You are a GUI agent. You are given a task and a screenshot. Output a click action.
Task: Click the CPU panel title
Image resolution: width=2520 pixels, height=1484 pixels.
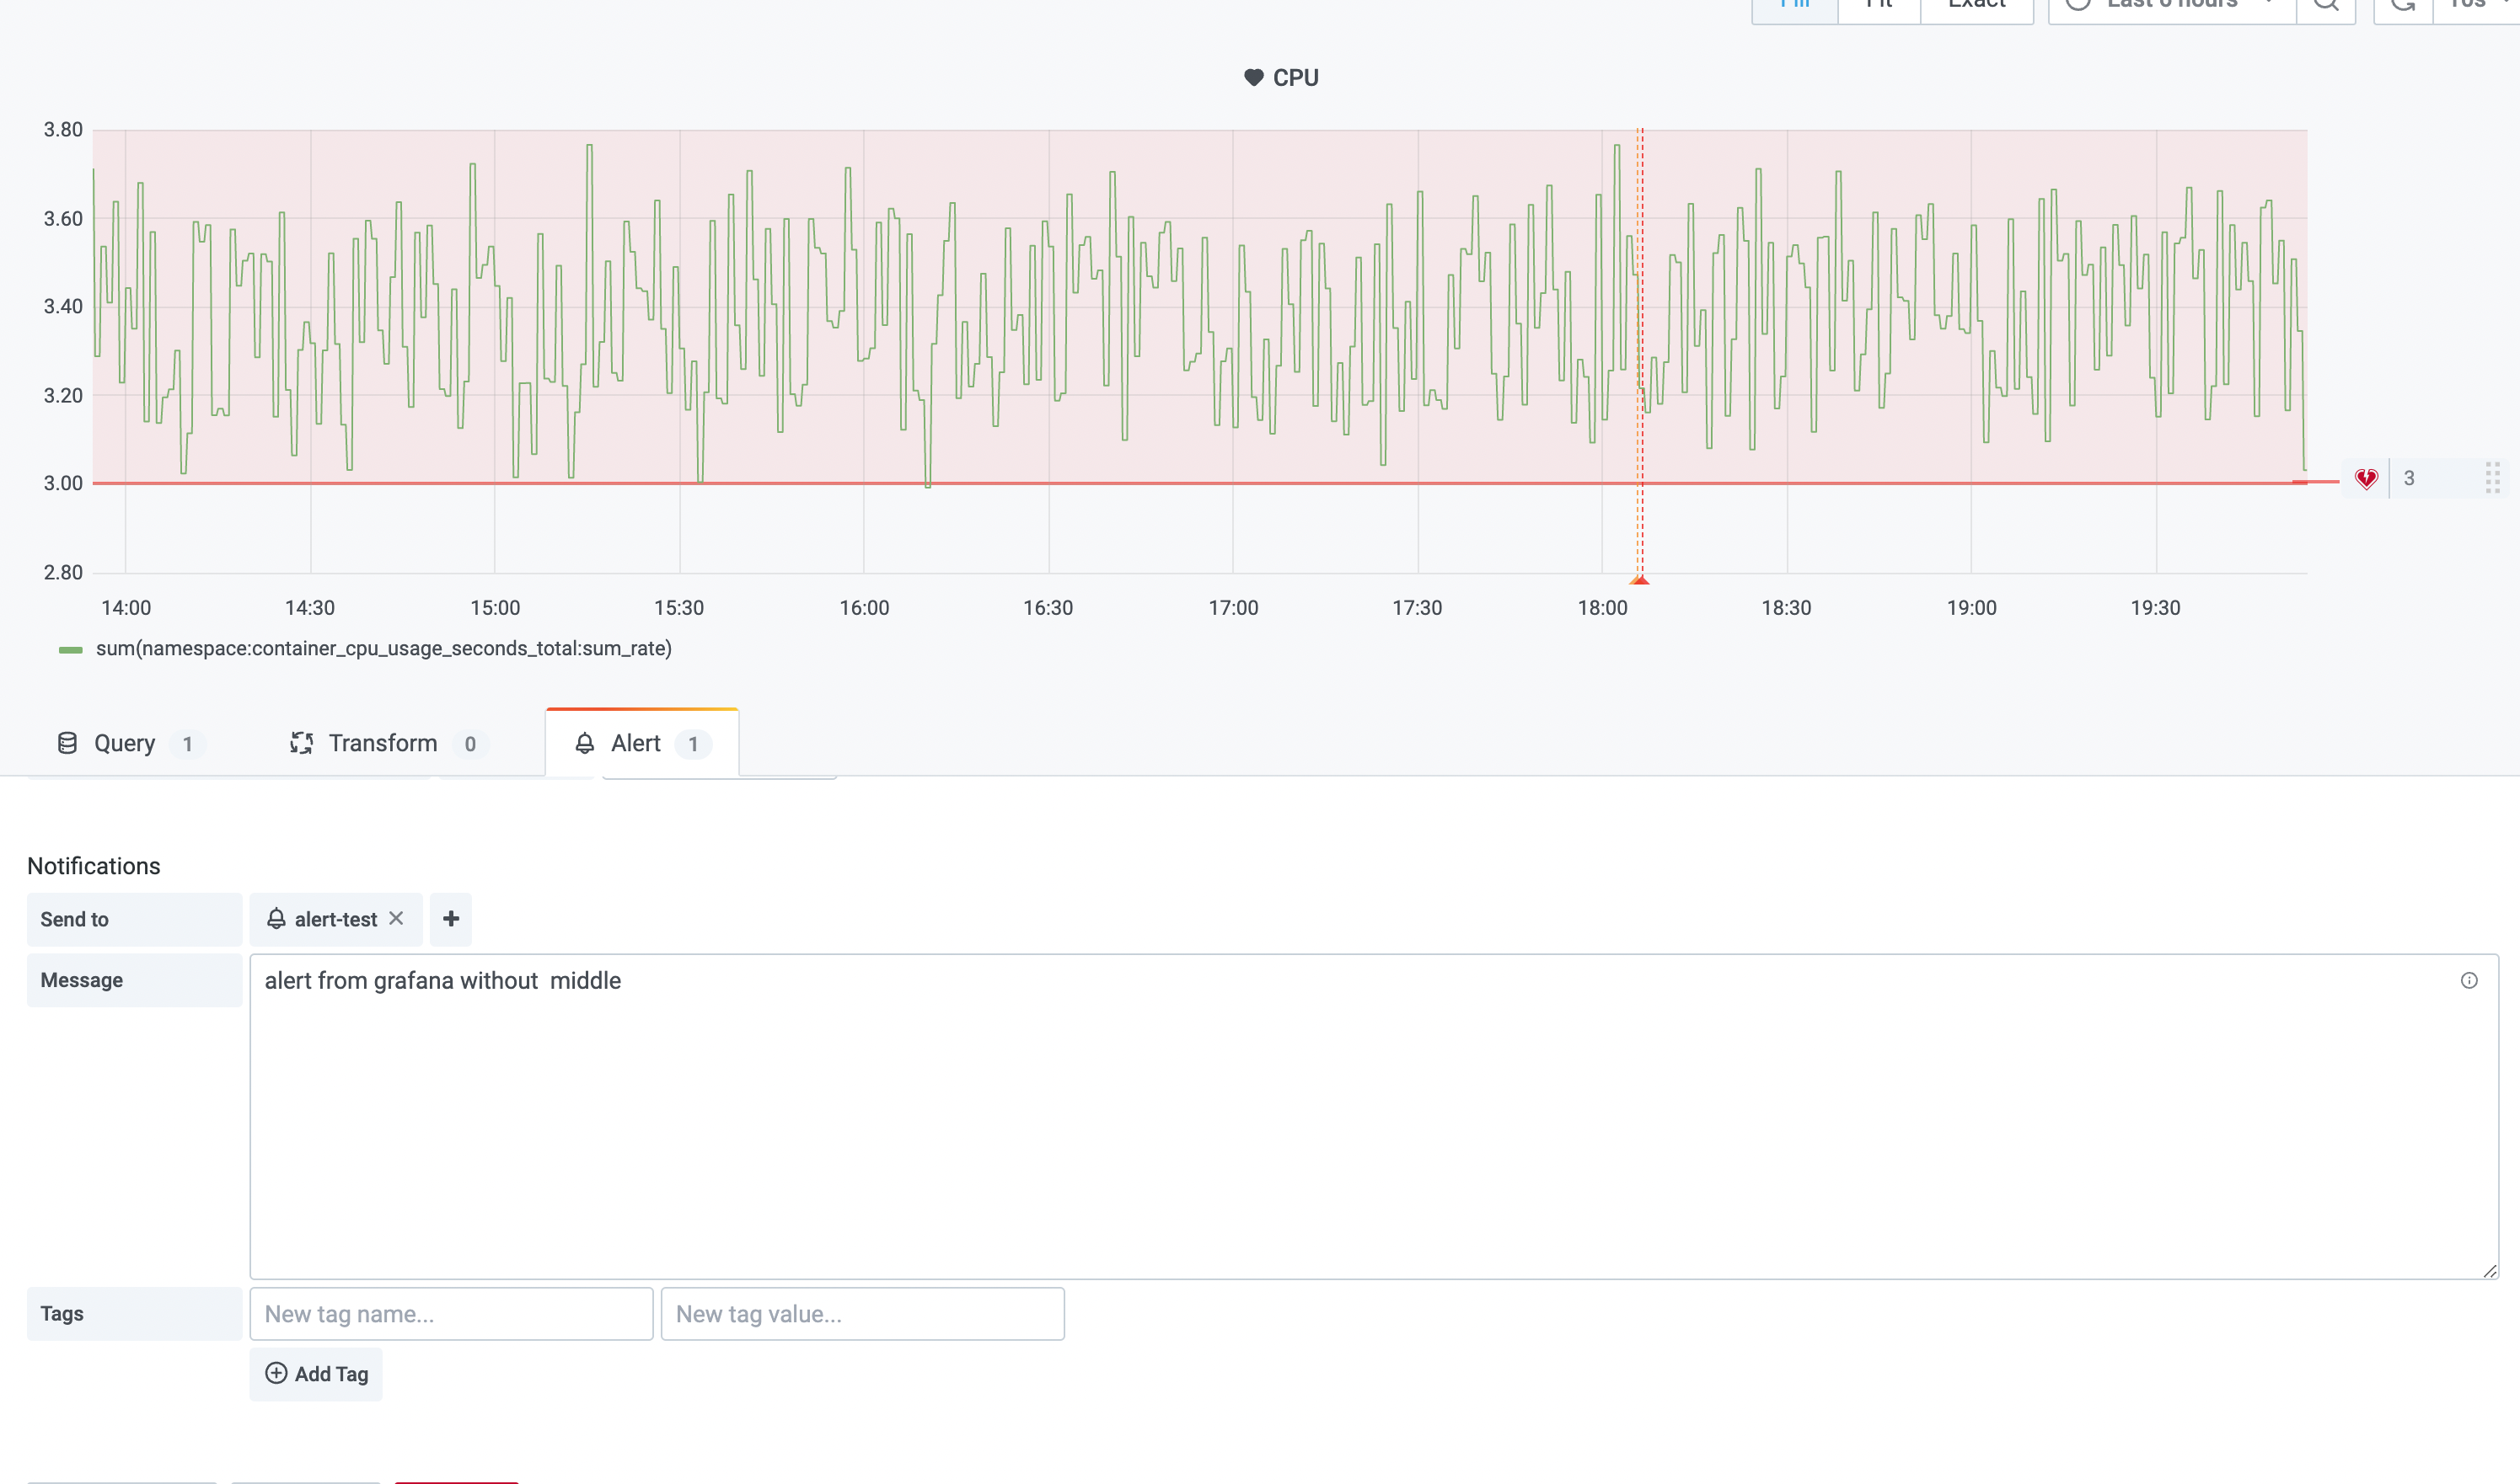click(1295, 78)
